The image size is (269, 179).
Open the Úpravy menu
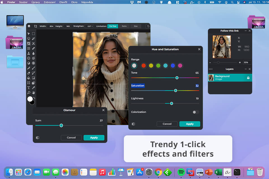36,2
